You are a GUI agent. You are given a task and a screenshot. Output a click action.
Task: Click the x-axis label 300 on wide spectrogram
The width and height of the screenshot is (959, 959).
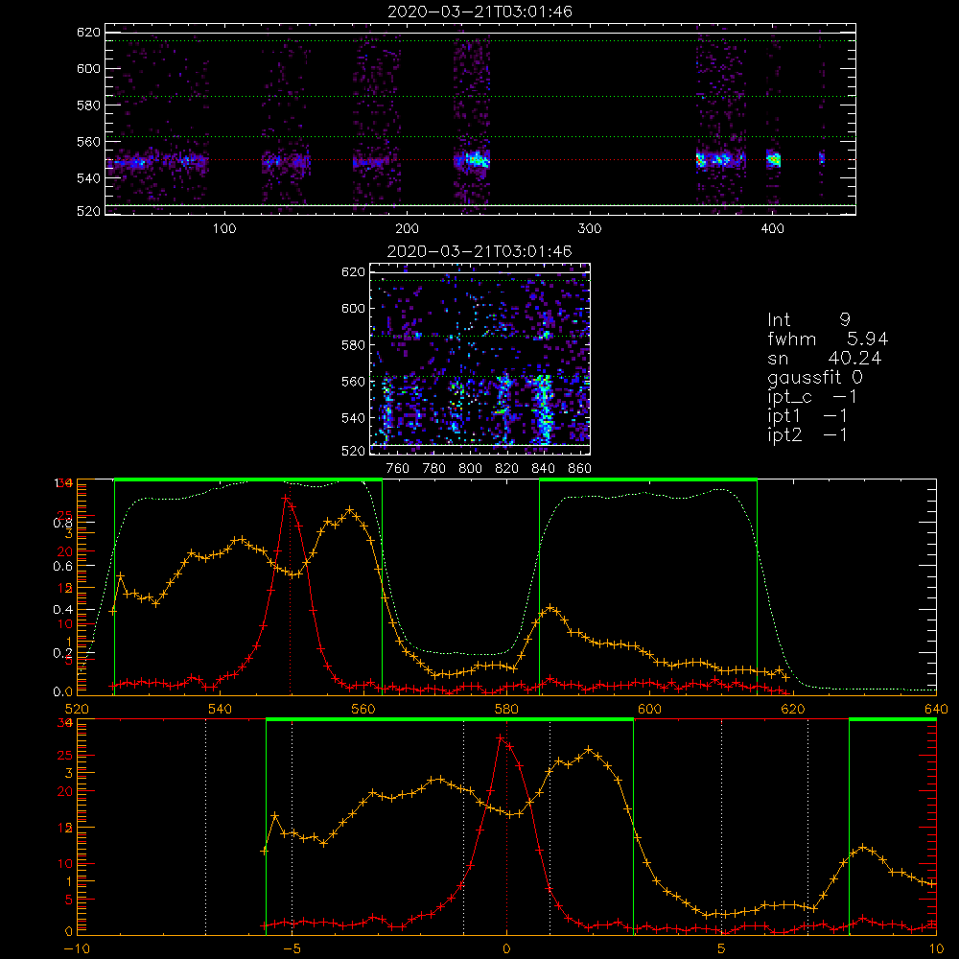tap(590, 229)
